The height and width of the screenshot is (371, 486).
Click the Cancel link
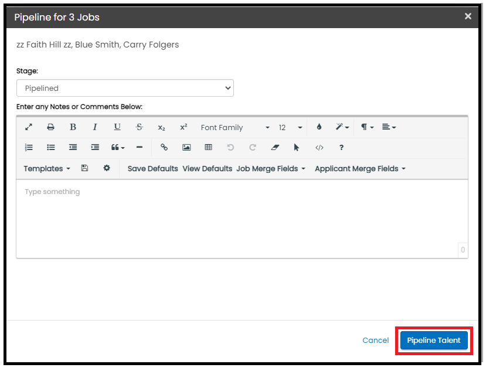(x=375, y=341)
